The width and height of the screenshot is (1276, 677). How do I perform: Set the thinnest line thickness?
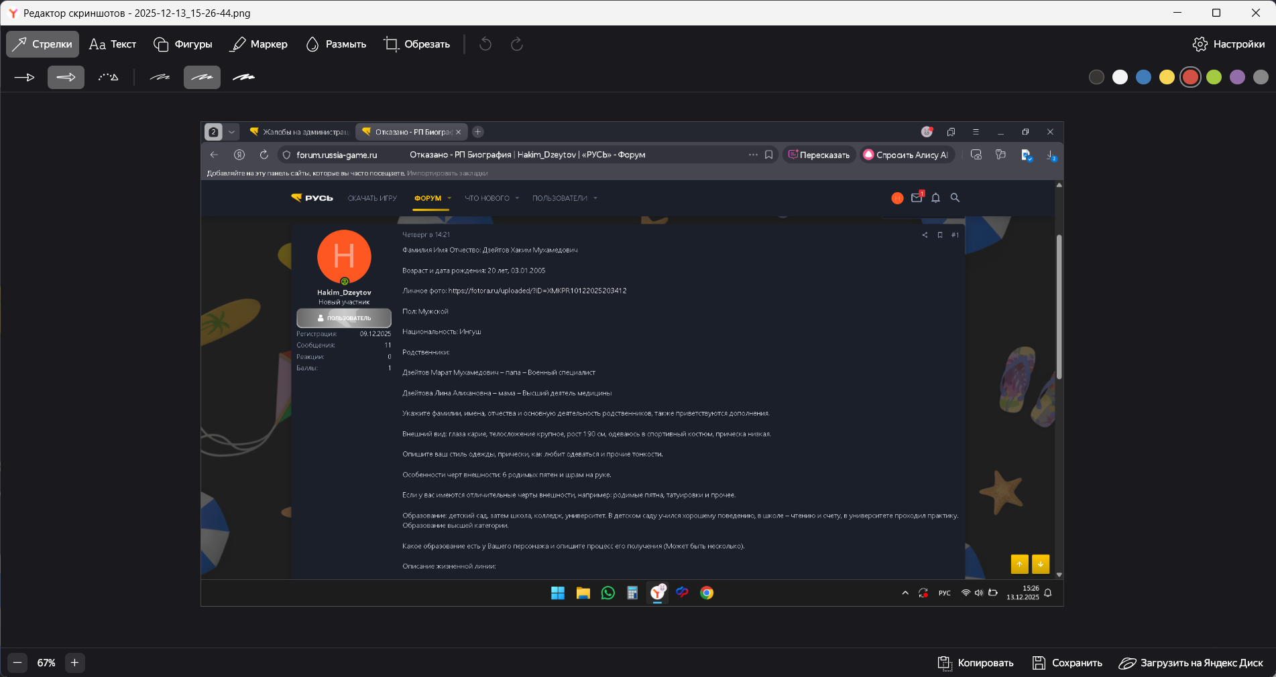(x=160, y=78)
